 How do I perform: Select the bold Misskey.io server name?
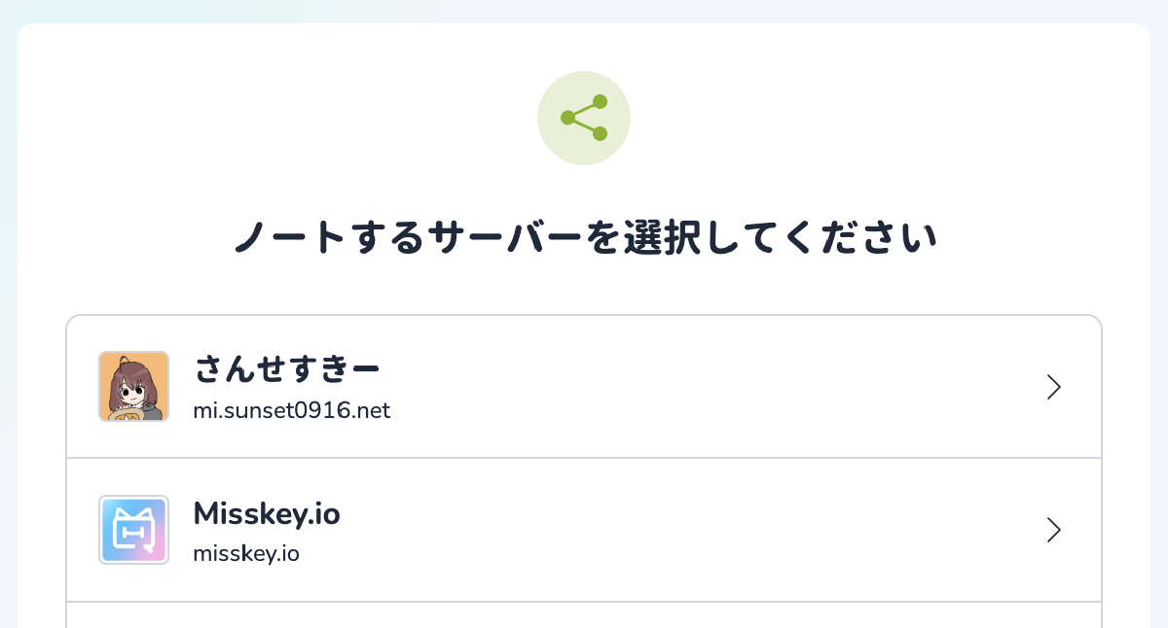[267, 513]
